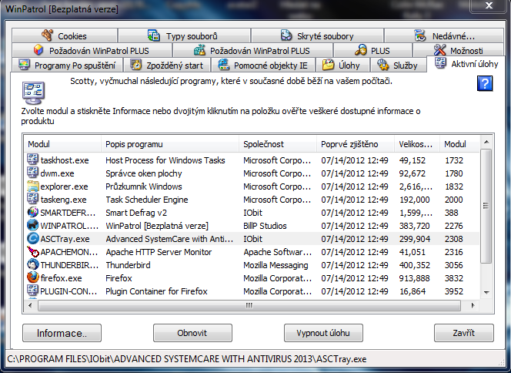Select the THUNDERBIR... row name
This screenshot has height=373, width=511.
click(x=70, y=265)
